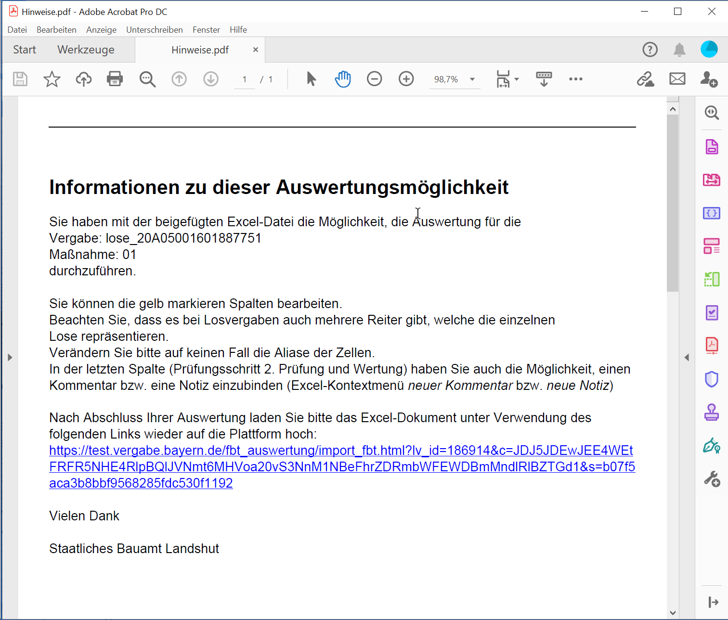Open the user account avatar
Image resolution: width=728 pixels, height=620 pixels.
click(709, 49)
